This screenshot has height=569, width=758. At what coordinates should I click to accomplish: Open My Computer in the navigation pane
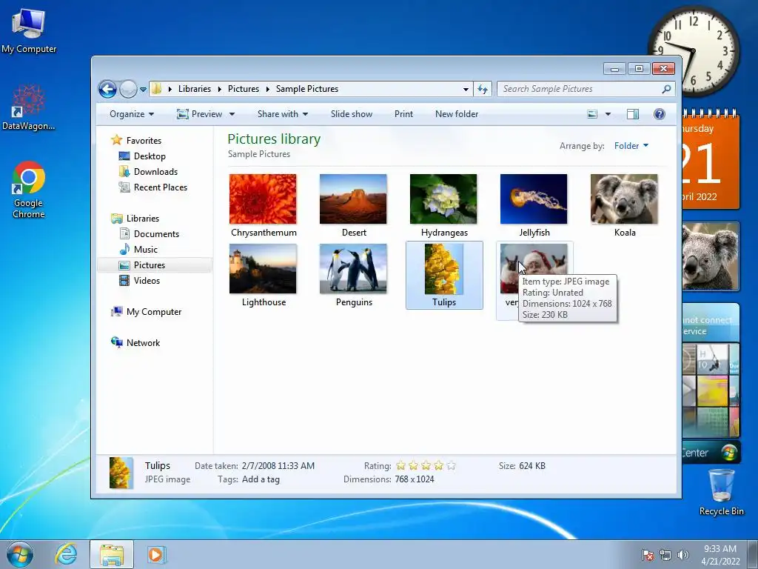(154, 312)
